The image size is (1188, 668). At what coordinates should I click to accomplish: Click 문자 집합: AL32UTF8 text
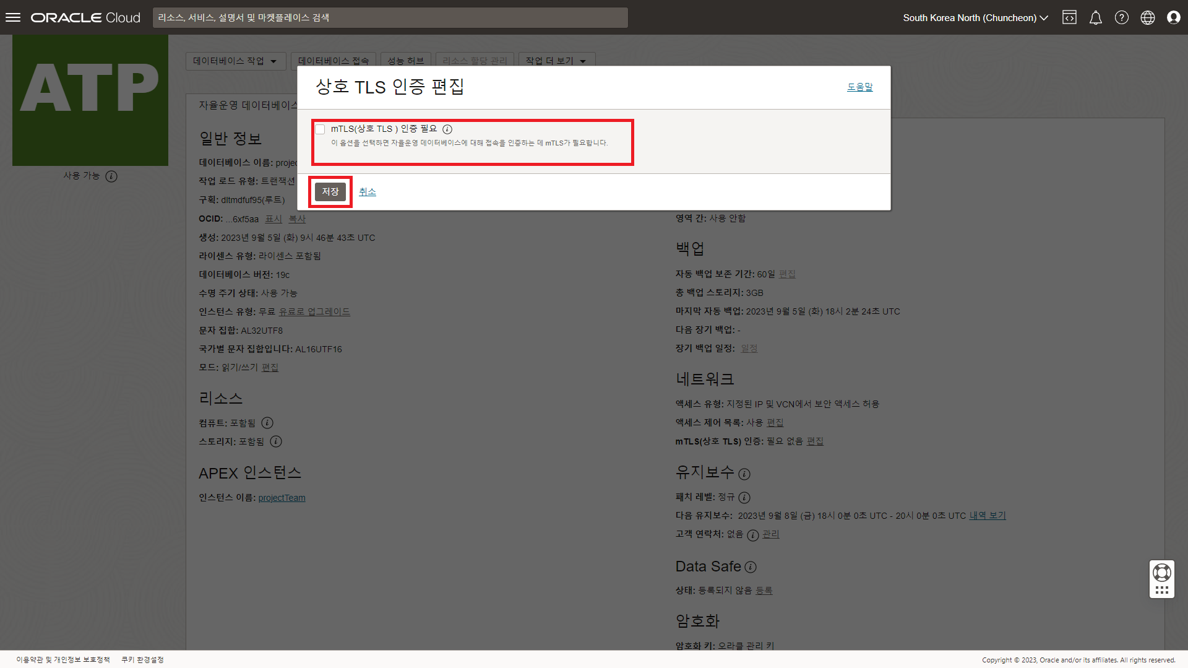[x=241, y=331]
